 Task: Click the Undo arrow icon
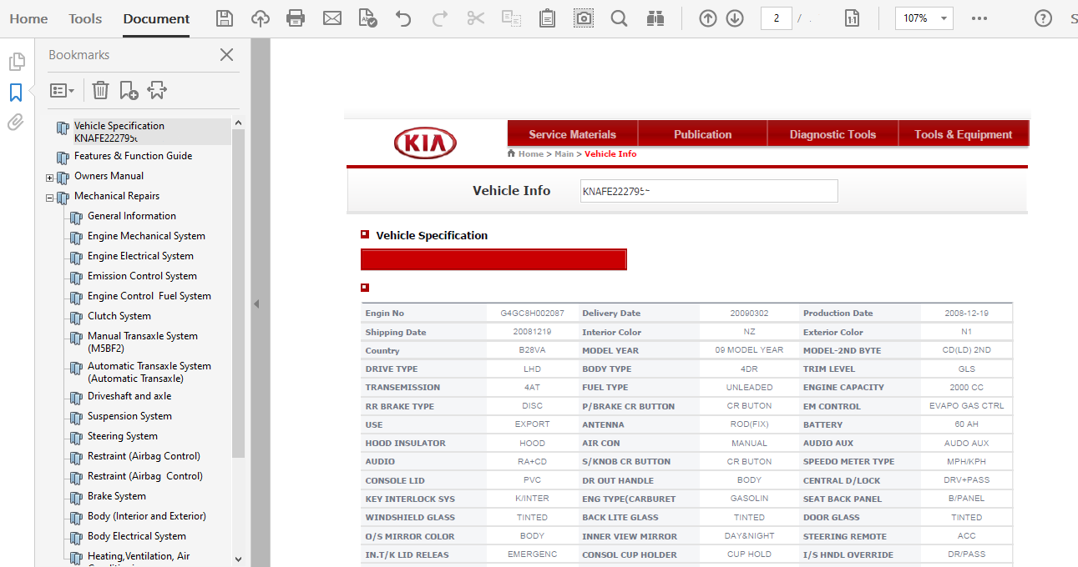(403, 18)
